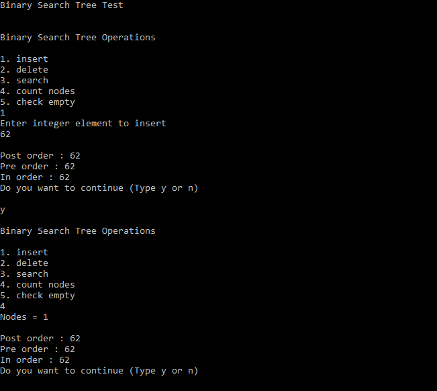
Task: Click the second '4. count nodes' line
Action: 38,285
